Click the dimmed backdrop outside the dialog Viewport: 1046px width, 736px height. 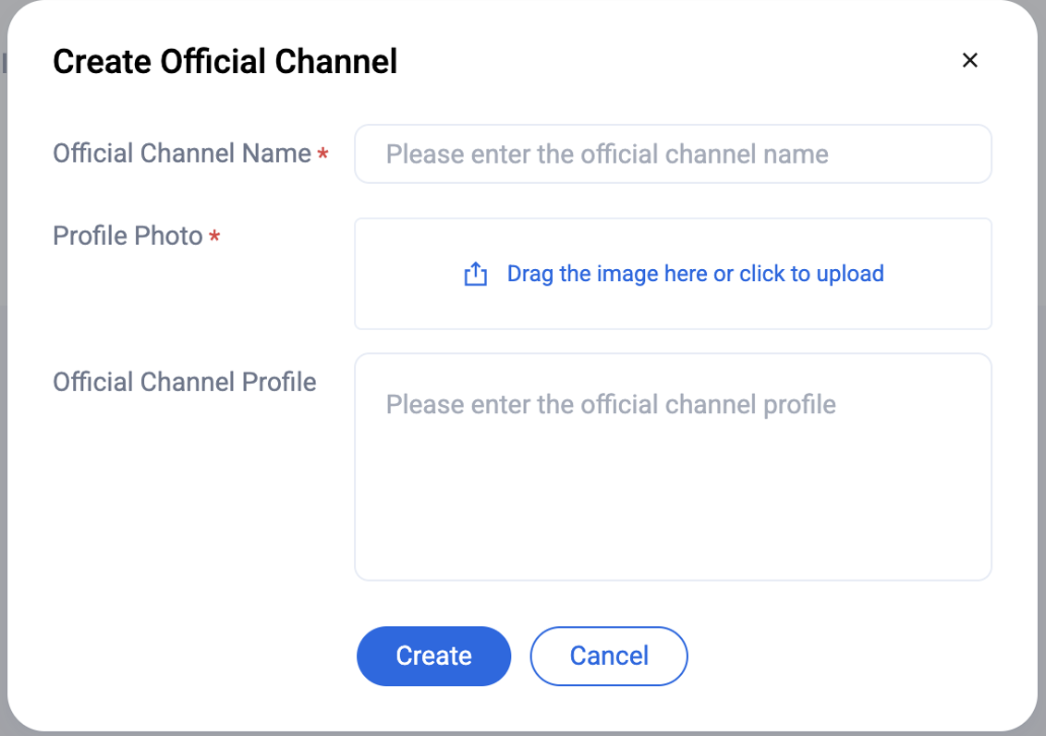[x=3, y=370]
